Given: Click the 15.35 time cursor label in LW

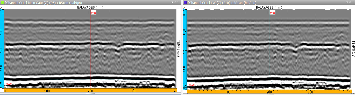Looking at the screenshot, I should (191, 85).
